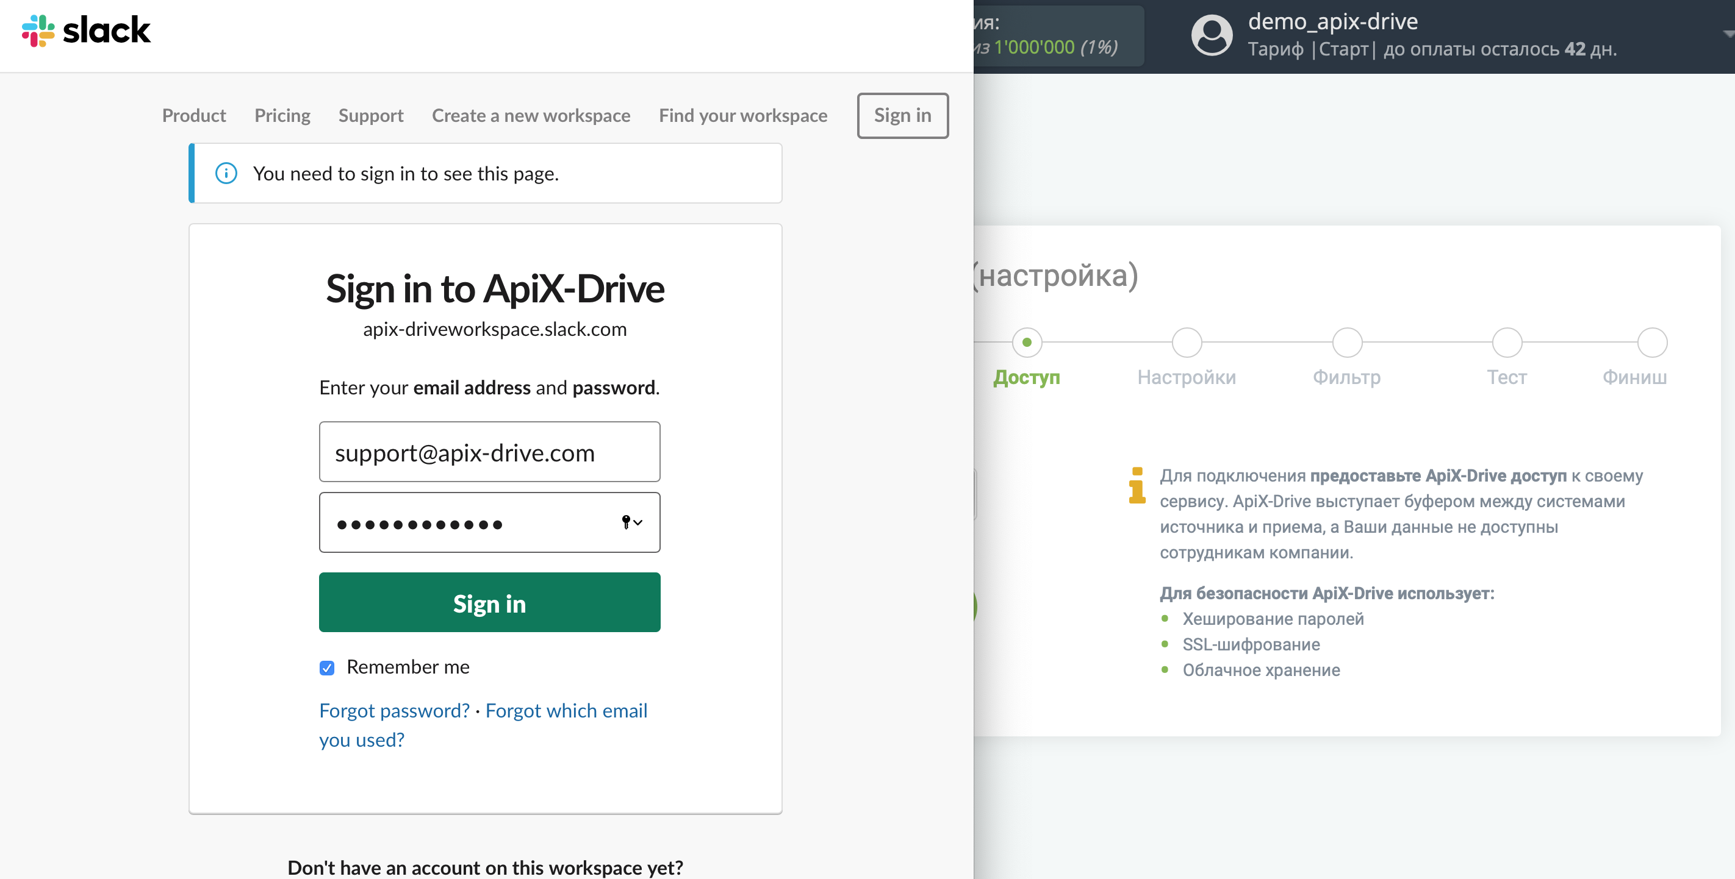This screenshot has height=879, width=1735.
Task: Click the Настройки step circle icon
Action: pos(1185,342)
